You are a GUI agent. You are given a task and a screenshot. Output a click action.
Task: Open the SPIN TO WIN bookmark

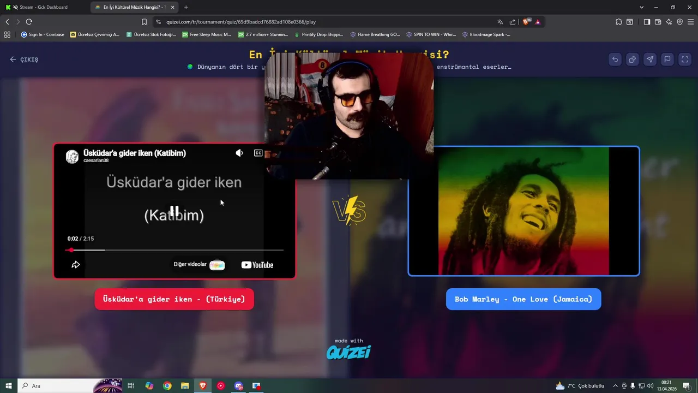coord(431,34)
